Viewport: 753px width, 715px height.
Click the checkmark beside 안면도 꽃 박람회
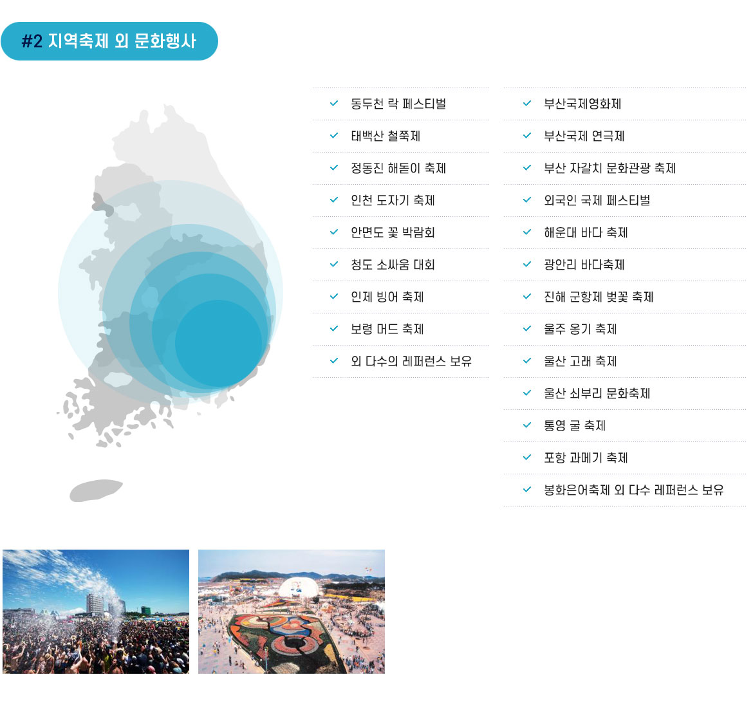(334, 232)
